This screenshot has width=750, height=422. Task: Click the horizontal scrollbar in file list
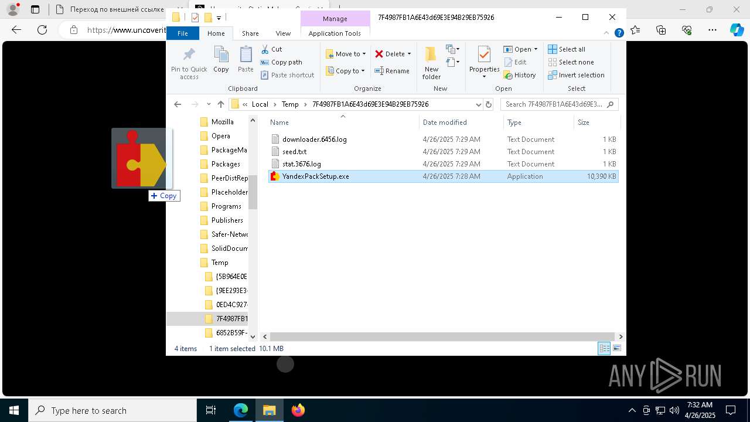pos(443,336)
